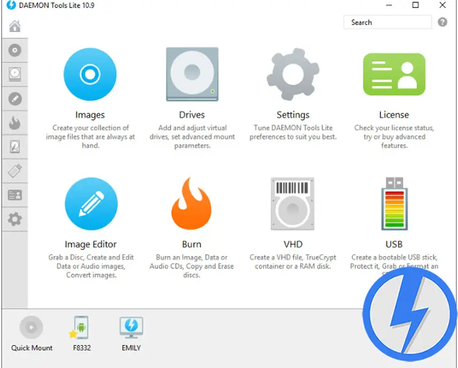Click the Images heading text
Viewport: 458px width, 368px height.
click(x=90, y=115)
